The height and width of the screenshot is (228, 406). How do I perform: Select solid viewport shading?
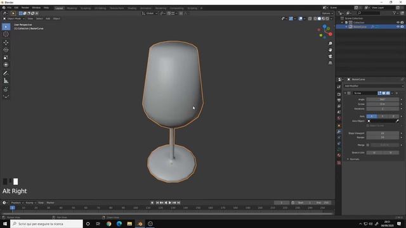[319, 18]
